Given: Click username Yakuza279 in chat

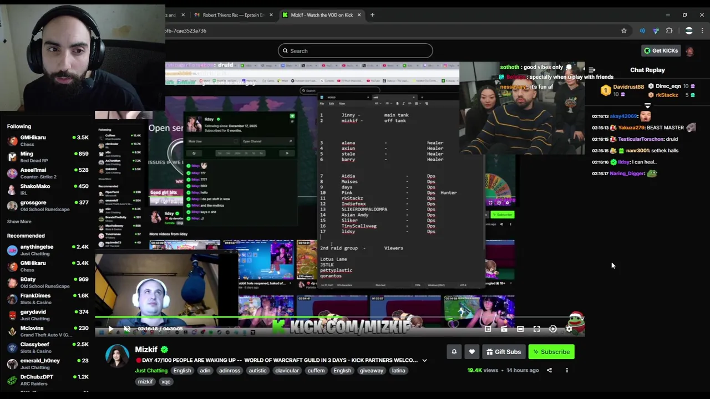Looking at the screenshot, I should click(x=631, y=128).
